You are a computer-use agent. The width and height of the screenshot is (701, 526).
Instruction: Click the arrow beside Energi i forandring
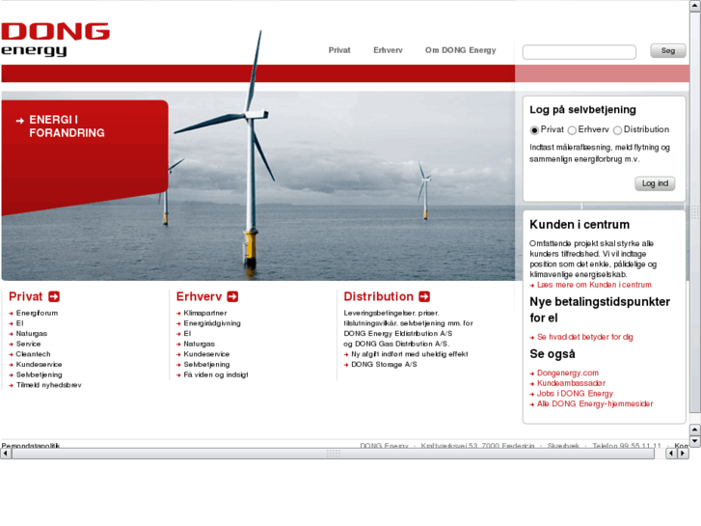tap(19, 121)
